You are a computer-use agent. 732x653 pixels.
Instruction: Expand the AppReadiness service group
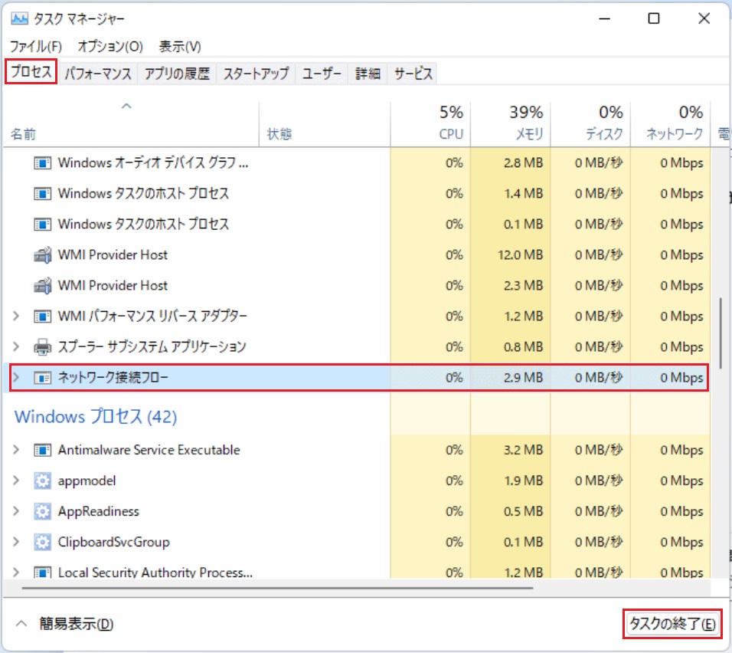tap(16, 511)
